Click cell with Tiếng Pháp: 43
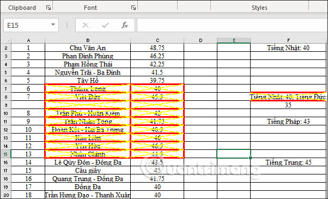The image size is (328, 199). pyautogui.click(x=288, y=122)
